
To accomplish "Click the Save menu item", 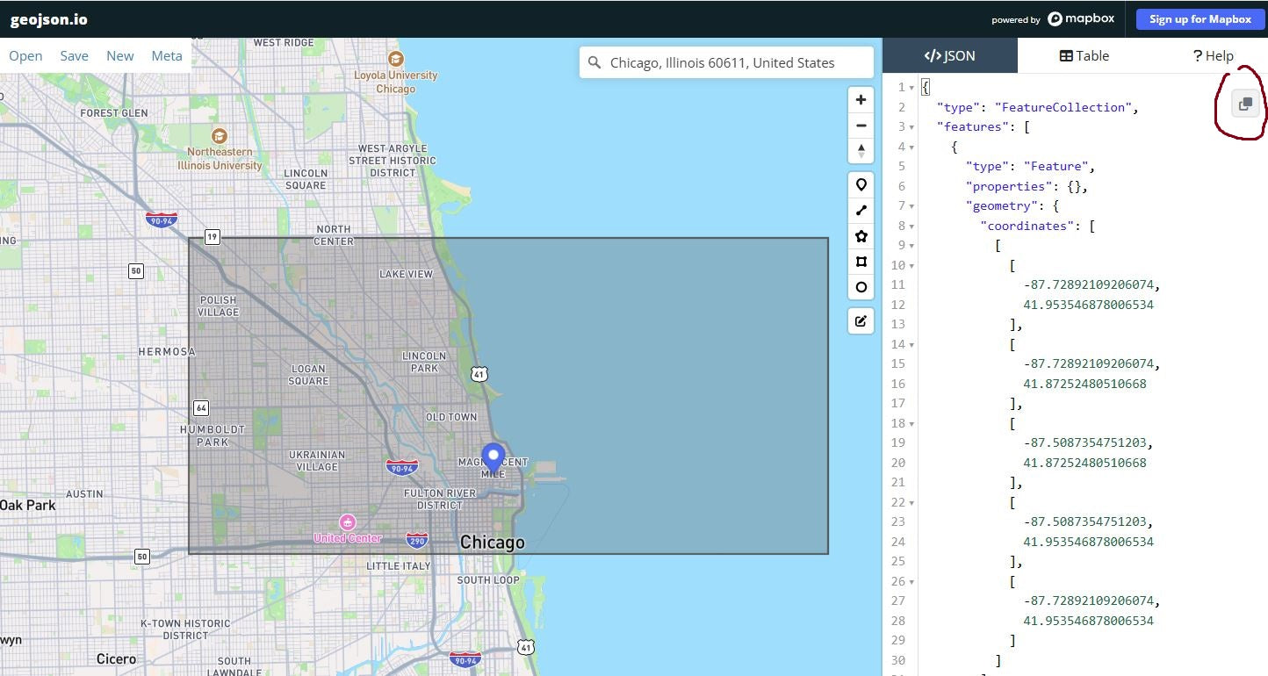I will coord(74,55).
